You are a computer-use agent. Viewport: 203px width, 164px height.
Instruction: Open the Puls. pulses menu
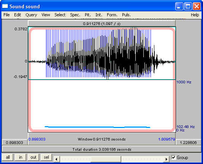coord(126,15)
